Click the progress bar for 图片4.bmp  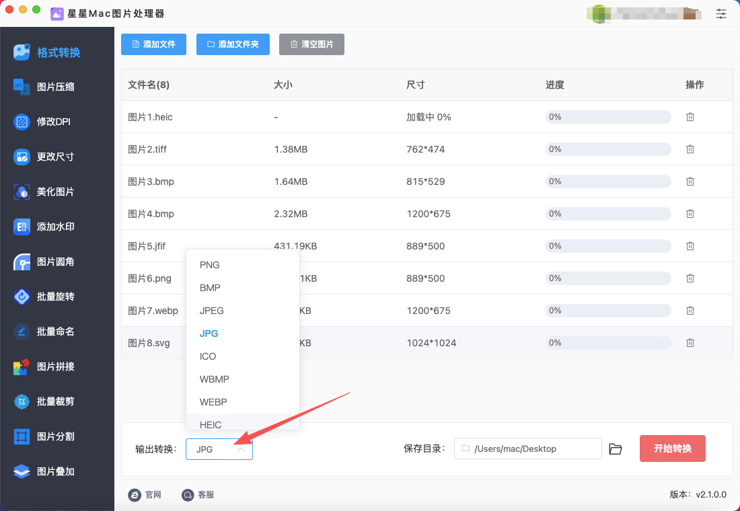[x=608, y=214]
